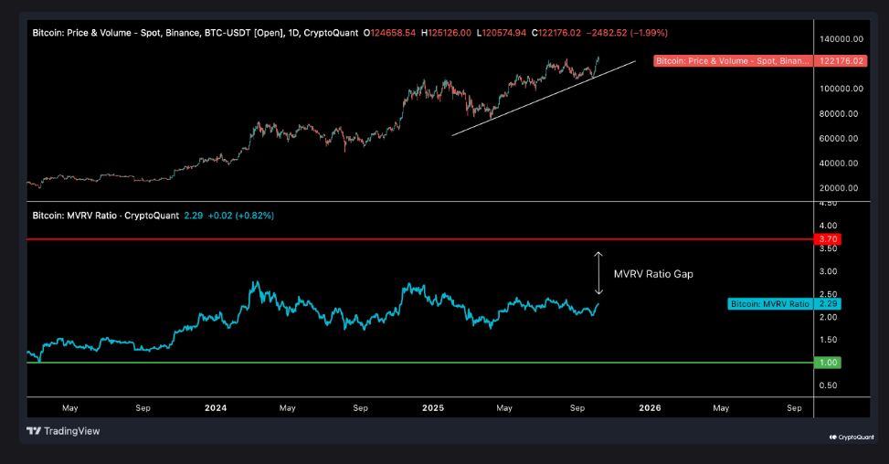This screenshot has height=464, width=889.
Task: Select the red 3.70 level tag
Action: [828, 239]
